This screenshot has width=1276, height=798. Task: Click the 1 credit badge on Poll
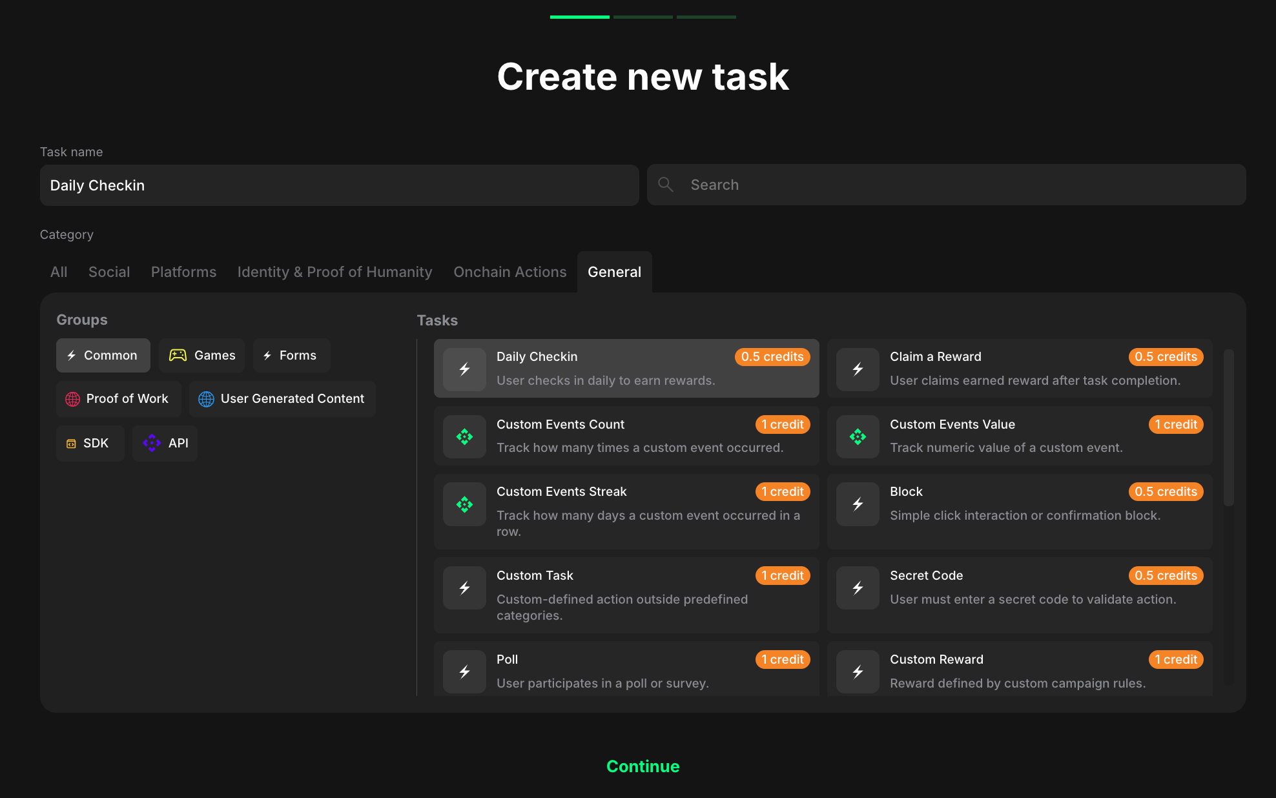(783, 659)
